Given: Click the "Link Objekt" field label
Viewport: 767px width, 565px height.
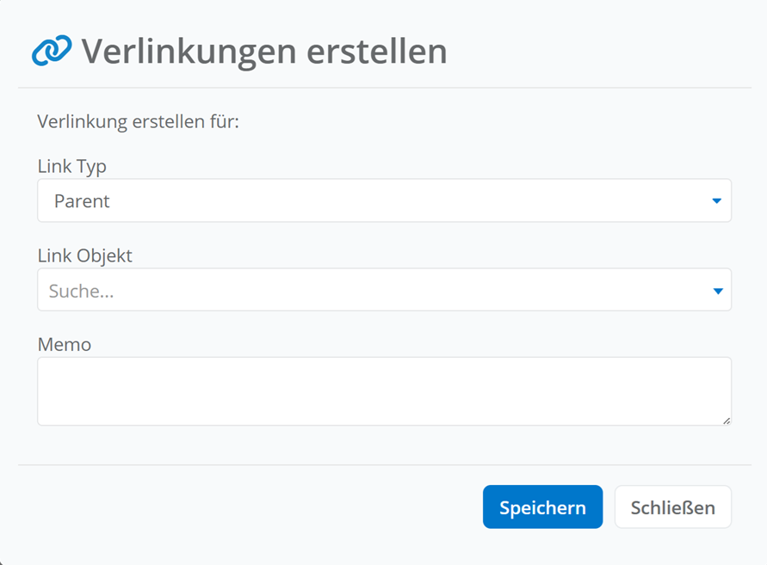Looking at the screenshot, I should pyautogui.click(x=85, y=255).
